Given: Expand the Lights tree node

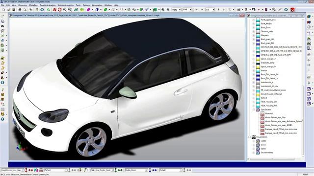Looking at the screenshot, I should click(254, 141).
